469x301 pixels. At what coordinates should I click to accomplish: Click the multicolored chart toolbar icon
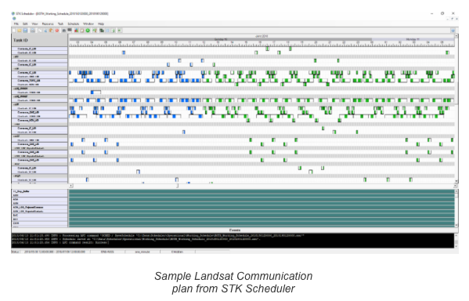pos(77,31)
